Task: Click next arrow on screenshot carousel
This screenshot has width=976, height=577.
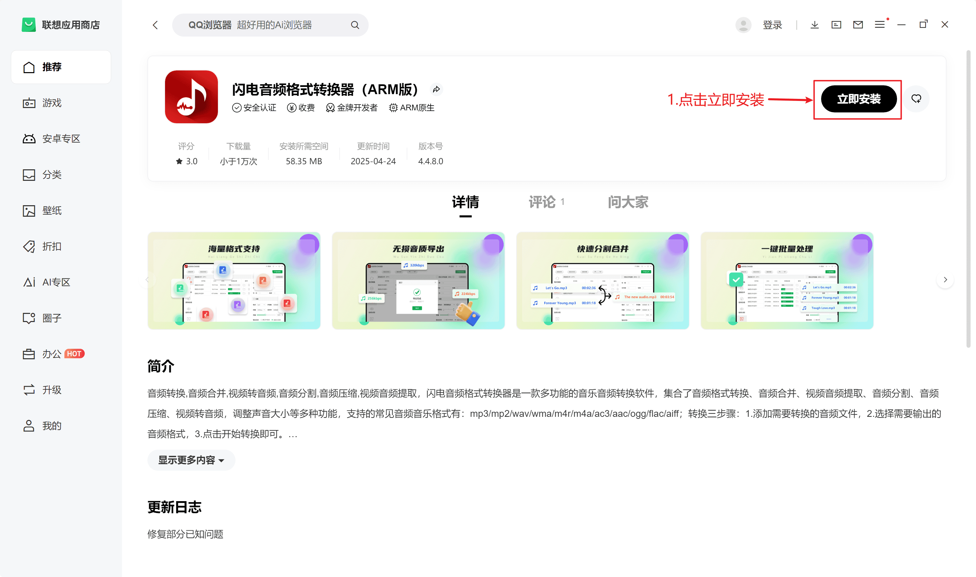Action: (945, 280)
